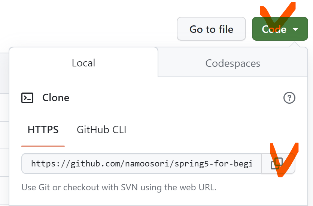Click the word 'spring5-for-begi' in the URL box
This screenshot has height=206, width=313.
(213, 164)
